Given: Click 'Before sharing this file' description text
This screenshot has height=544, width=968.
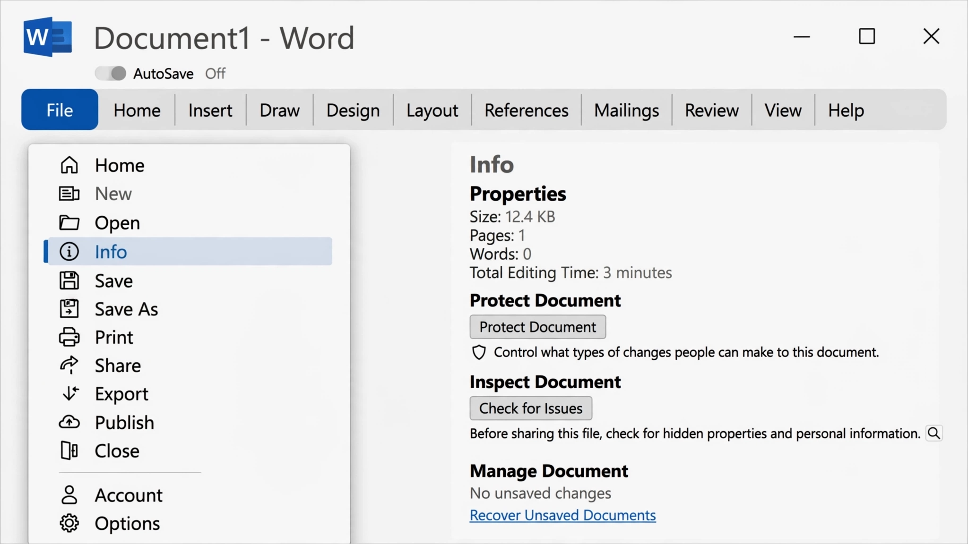Looking at the screenshot, I should [x=695, y=433].
